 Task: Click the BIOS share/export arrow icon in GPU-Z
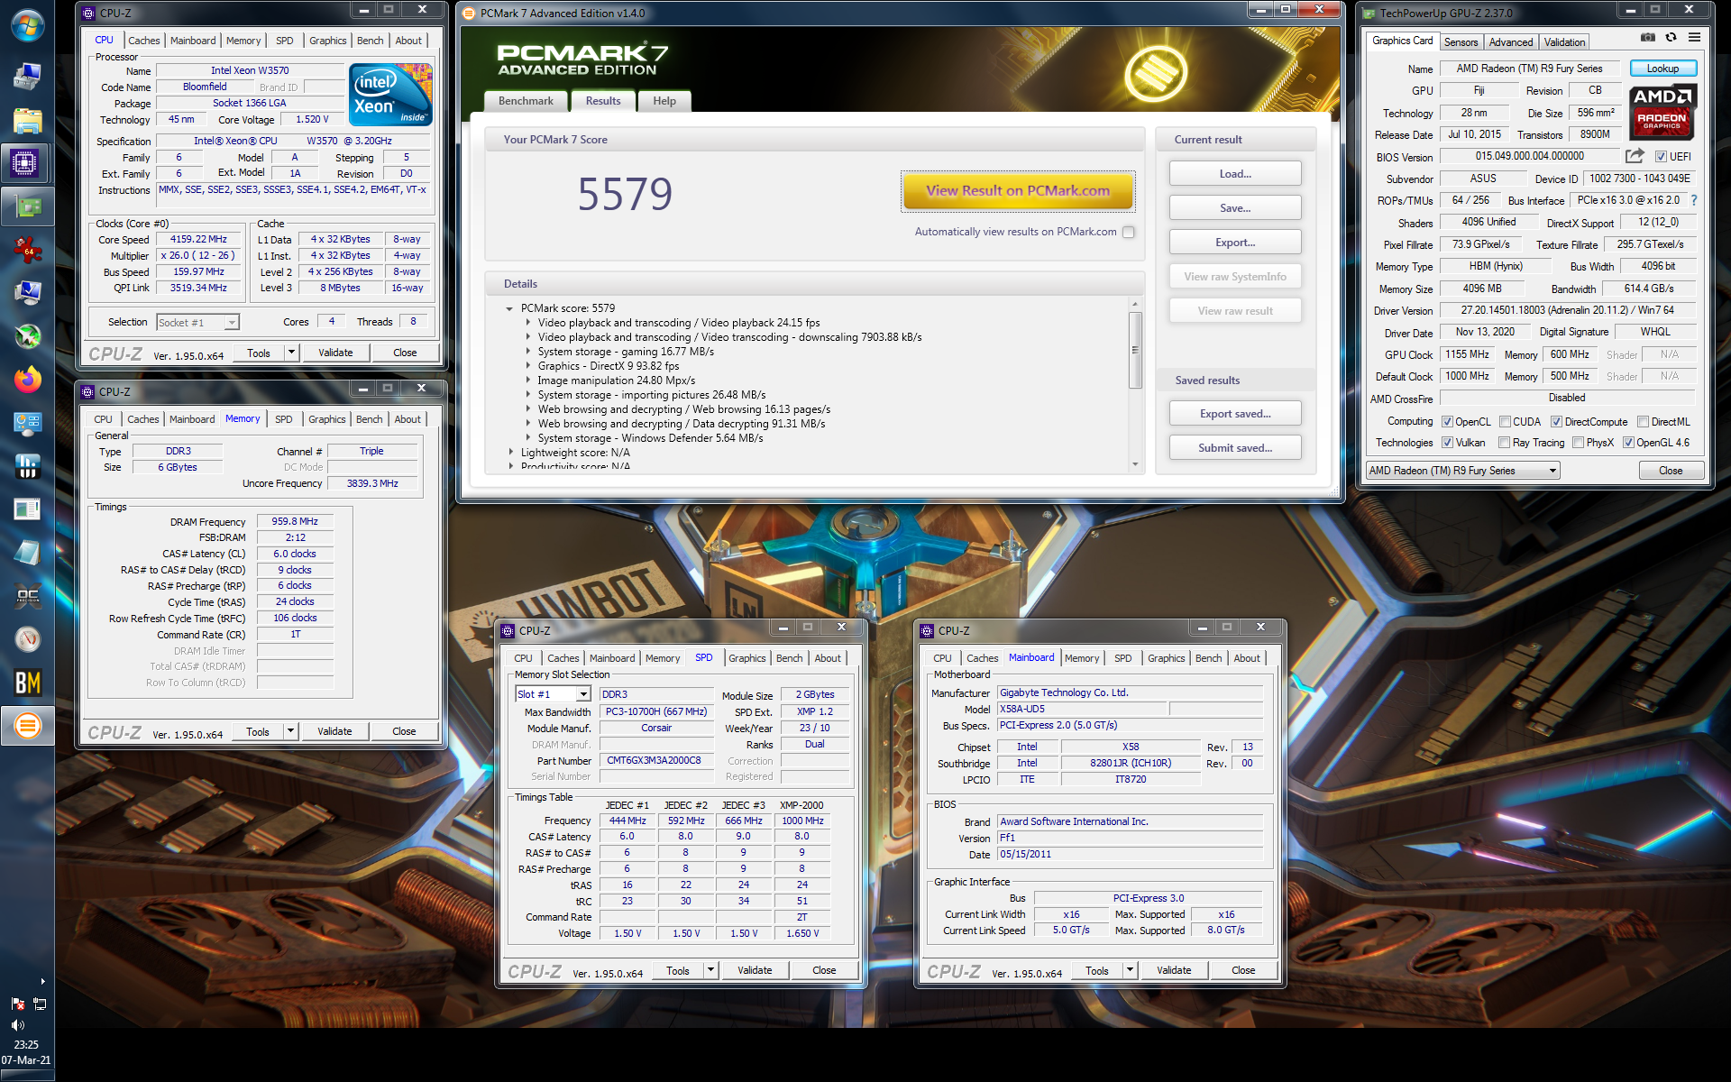(1634, 156)
